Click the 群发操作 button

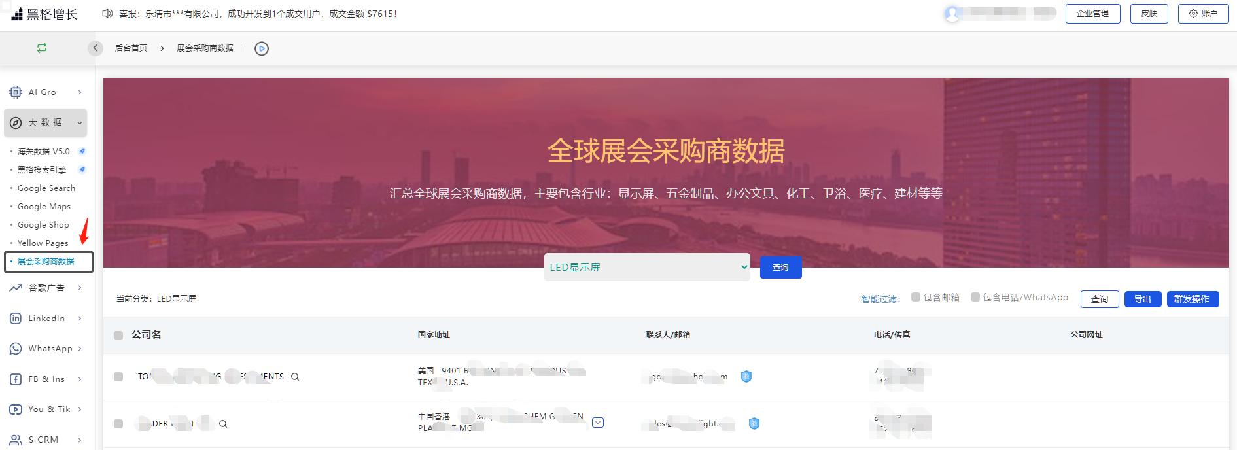[1192, 299]
